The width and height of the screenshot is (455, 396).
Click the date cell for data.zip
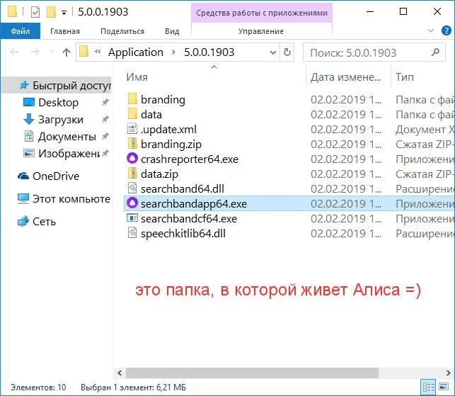(x=346, y=174)
